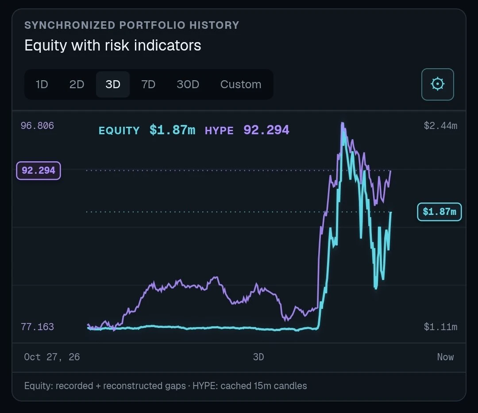Image resolution: width=478 pixels, height=413 pixels.
Task: Click the 77.163 lower axis label
Action: (37, 327)
